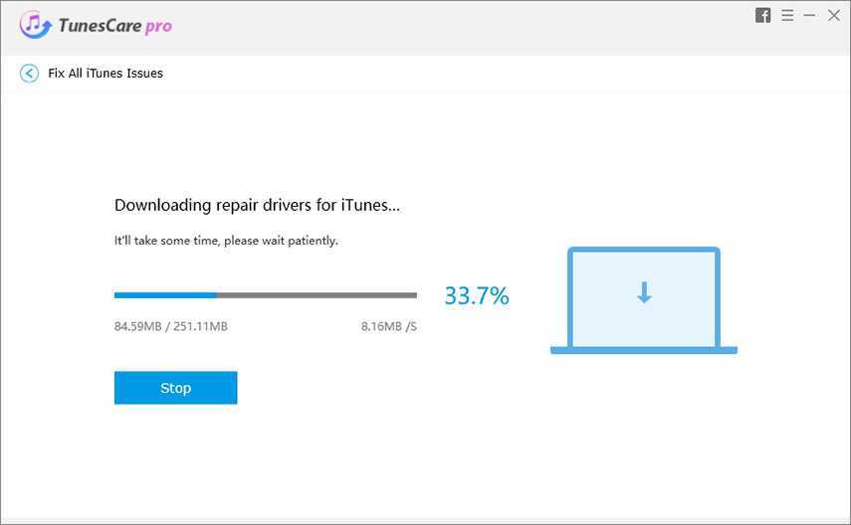Click the 33.7% progress percentage
Screen dimensions: 851x525
[x=477, y=295]
